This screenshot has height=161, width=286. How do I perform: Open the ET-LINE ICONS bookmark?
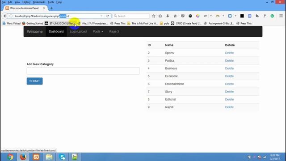click(x=60, y=23)
